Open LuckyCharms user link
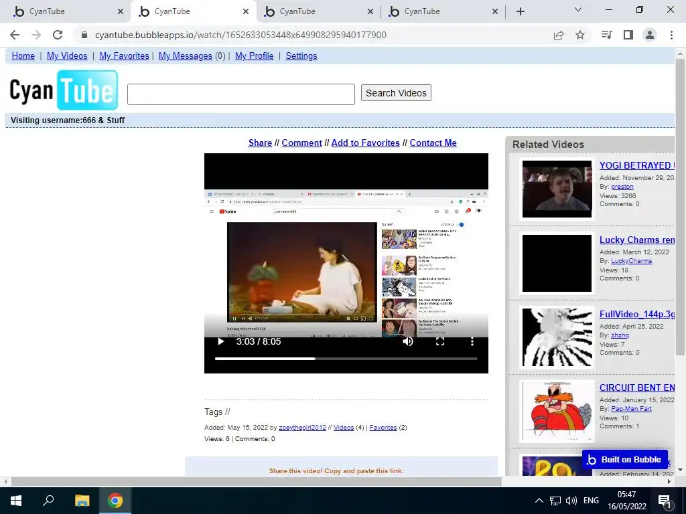The height and width of the screenshot is (514, 686). (x=631, y=261)
